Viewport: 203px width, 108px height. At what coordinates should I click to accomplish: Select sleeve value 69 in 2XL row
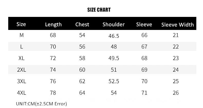click(x=144, y=70)
